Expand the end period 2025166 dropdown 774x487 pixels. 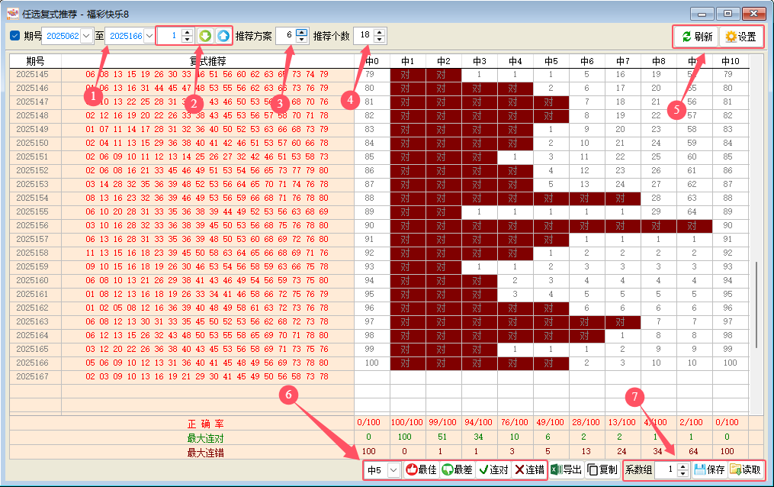click(149, 36)
